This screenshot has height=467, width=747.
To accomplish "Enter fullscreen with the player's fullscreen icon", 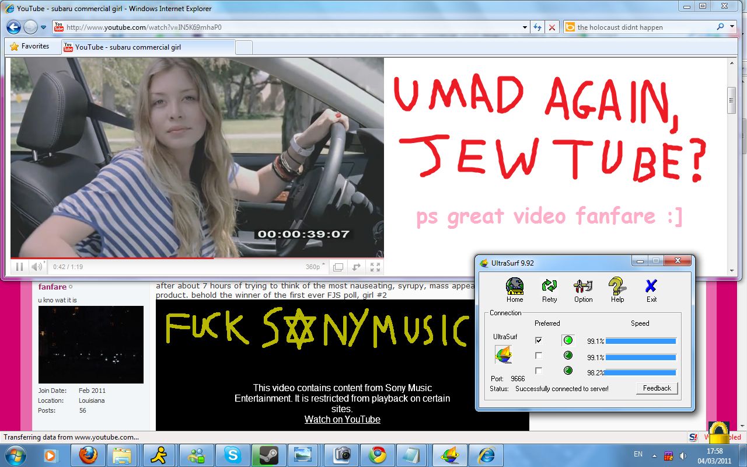I will point(375,267).
